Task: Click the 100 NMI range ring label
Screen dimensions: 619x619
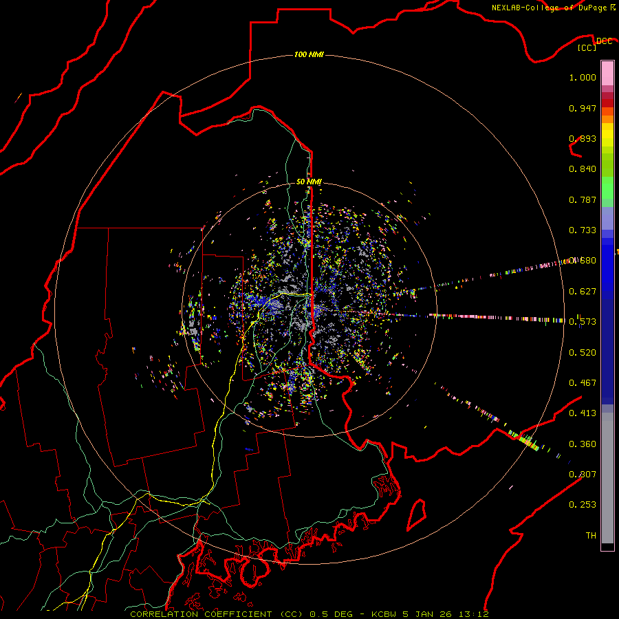Action: tap(309, 54)
